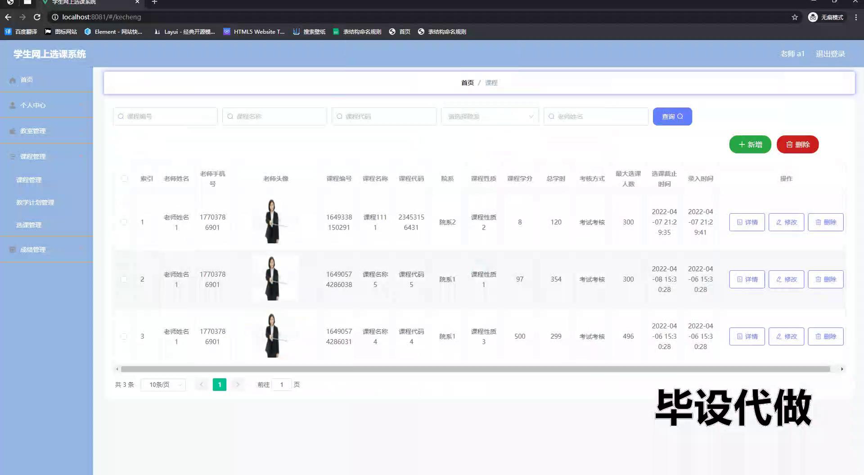Reload the page with browser refresh icon
864x475 pixels.
37,17
